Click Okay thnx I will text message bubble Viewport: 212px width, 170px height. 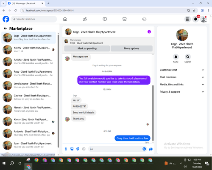(x=132, y=138)
